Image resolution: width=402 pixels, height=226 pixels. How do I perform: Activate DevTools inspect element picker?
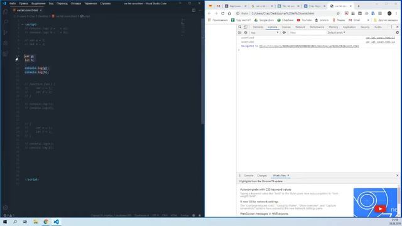(240, 27)
